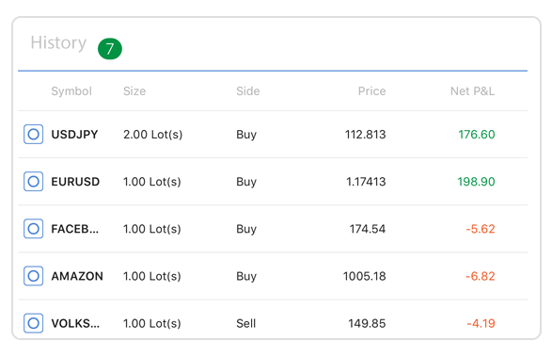This screenshot has height=357, width=552.
Task: Open the History tab
Action: [x=58, y=43]
